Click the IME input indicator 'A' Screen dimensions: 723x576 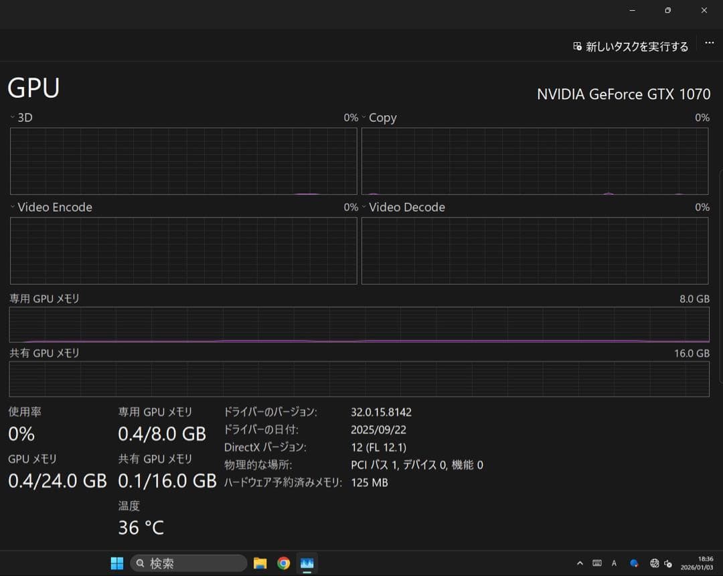(x=614, y=563)
